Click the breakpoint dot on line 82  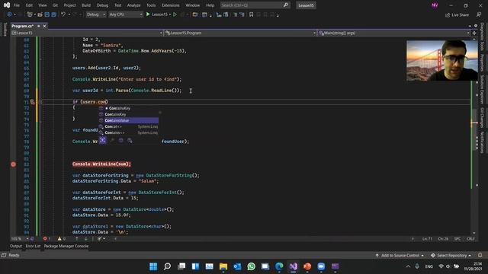click(14, 164)
